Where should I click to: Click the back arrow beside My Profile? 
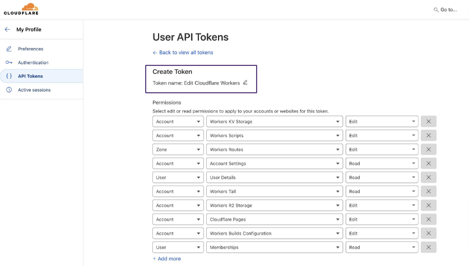coord(7,29)
